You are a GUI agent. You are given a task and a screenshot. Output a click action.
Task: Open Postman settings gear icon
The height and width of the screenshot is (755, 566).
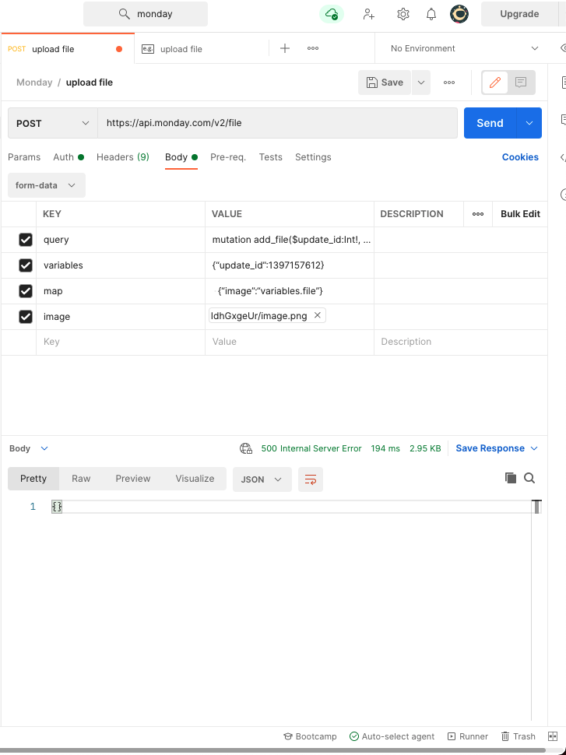click(403, 13)
